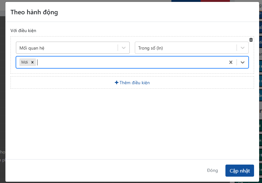Click dimmed backdrop left of the dialog
Image resolution: width=262 pixels, height=183 pixels.
[x=2, y=95]
